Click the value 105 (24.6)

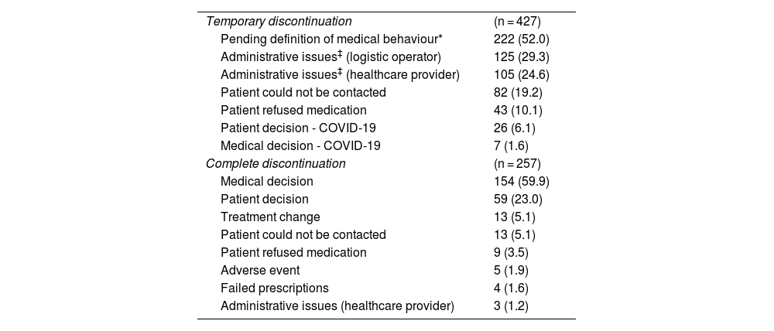pyautogui.click(x=521, y=75)
